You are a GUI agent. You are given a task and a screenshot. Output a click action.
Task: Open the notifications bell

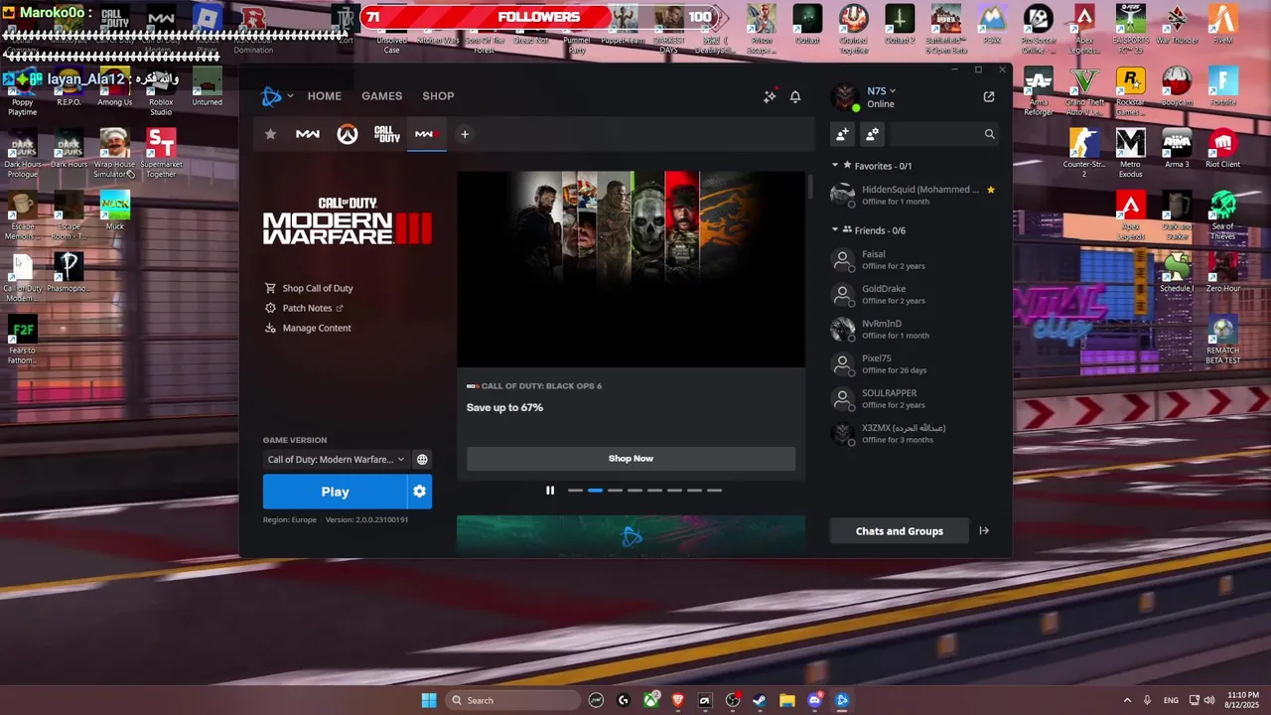click(795, 96)
